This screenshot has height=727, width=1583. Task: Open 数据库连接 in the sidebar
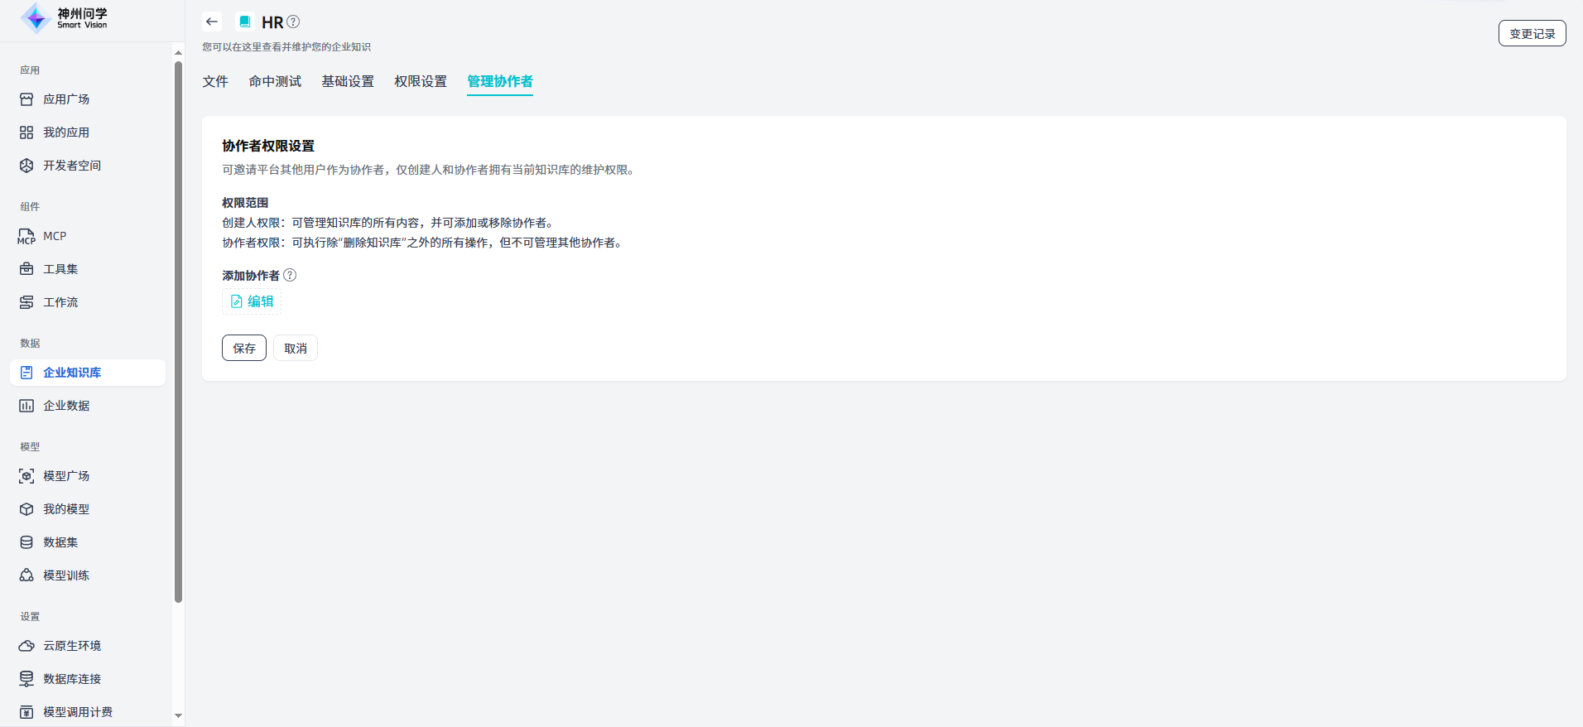[72, 679]
